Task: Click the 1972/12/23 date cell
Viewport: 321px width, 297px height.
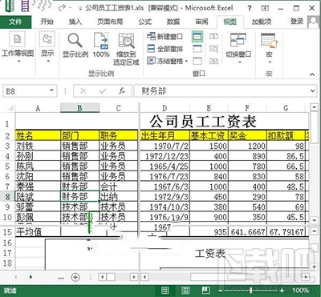Action: click(x=165, y=156)
